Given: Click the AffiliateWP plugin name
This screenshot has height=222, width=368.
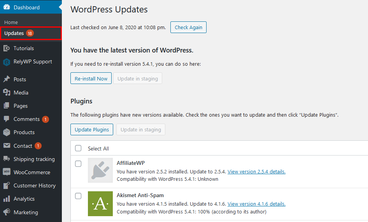Looking at the screenshot, I should pyautogui.click(x=131, y=163).
